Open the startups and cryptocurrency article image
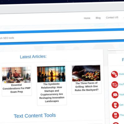124x124 pixels. [x=51, y=74]
